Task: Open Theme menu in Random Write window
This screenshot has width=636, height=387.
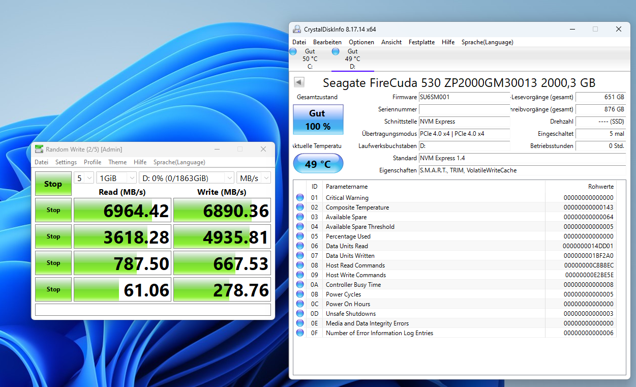Action: (x=117, y=162)
